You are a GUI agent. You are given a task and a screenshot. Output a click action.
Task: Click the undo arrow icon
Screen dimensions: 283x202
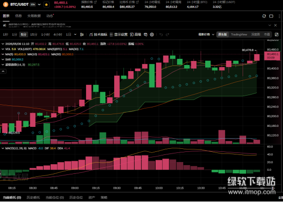pos(161,34)
